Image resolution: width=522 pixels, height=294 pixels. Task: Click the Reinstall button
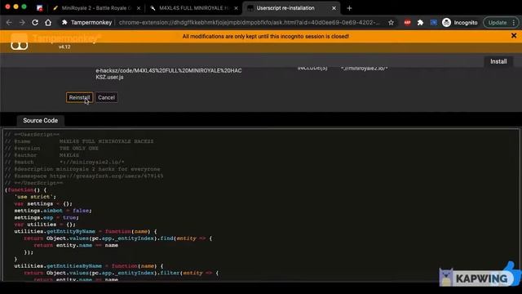coord(79,97)
